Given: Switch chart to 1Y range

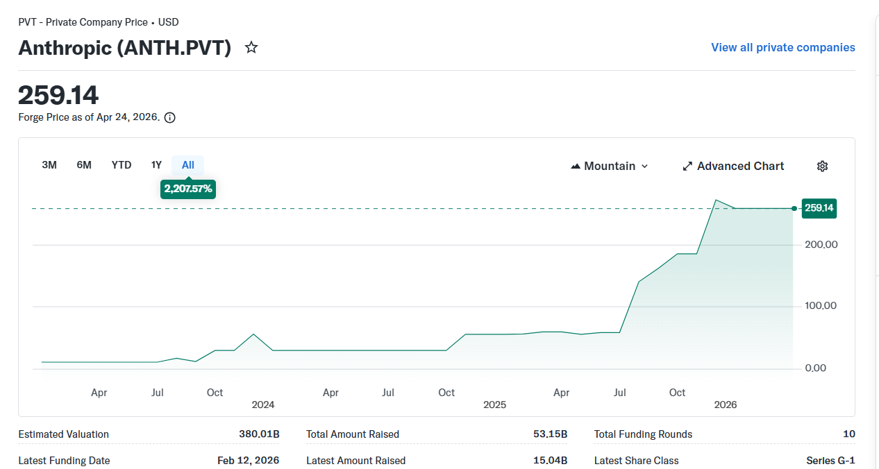Looking at the screenshot, I should pos(156,165).
